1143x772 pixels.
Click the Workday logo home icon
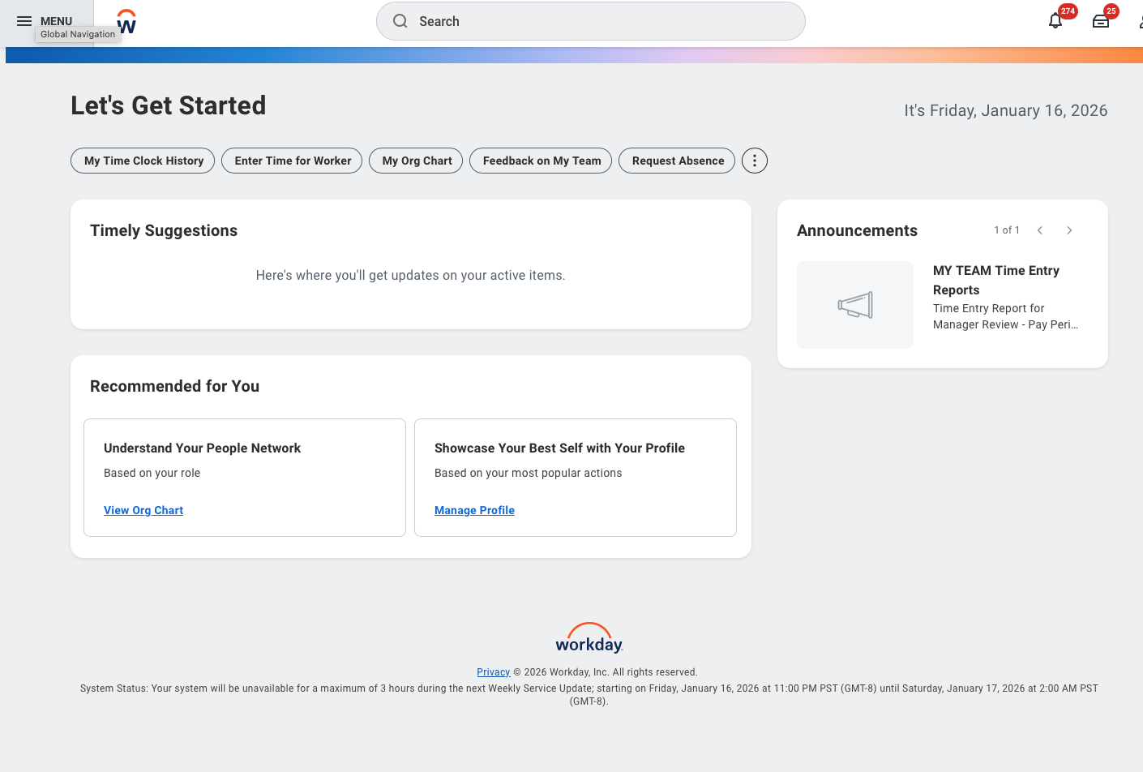pyautogui.click(x=127, y=22)
